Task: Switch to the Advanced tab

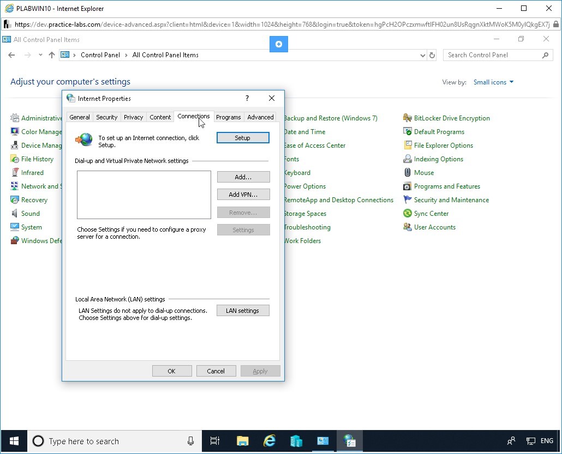Action: [x=260, y=117]
